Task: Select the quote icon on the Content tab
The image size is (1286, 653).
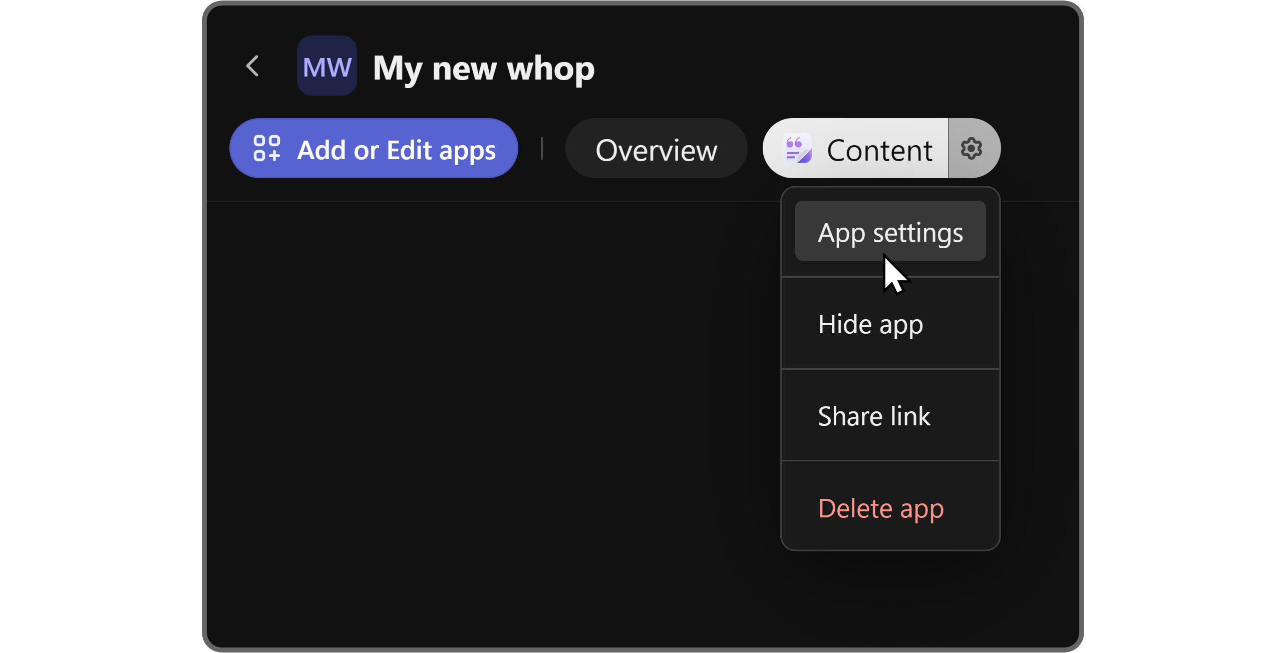Action: click(x=797, y=148)
